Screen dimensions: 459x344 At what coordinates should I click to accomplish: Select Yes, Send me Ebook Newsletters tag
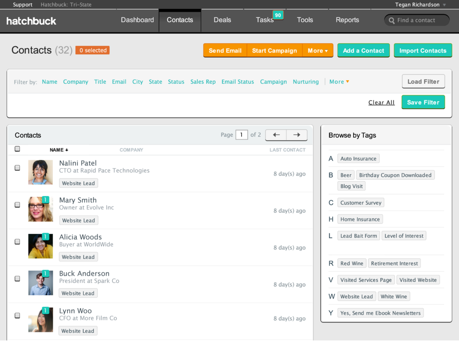380,313
